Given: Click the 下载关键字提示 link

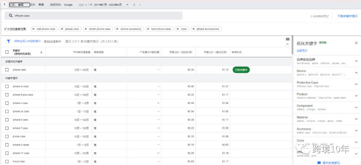Looking at the screenshot, I should click(x=347, y=16).
